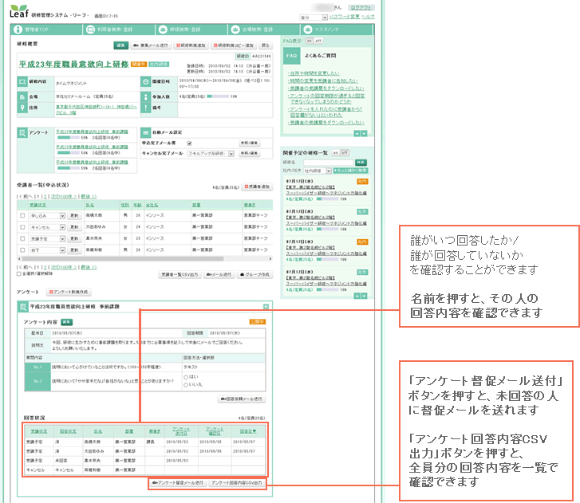
Task: Toggle the 申込完了メール要 checkbox
Action: tap(189, 143)
